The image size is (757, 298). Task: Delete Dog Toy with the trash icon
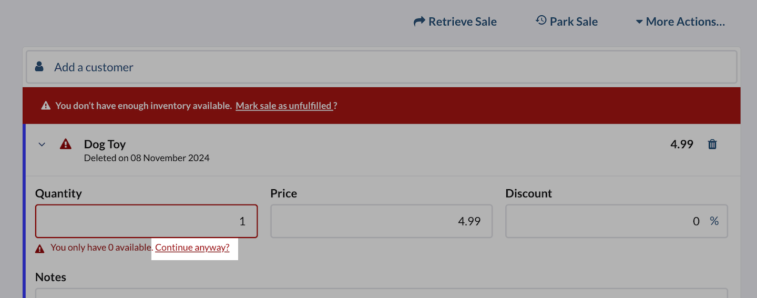tap(712, 144)
